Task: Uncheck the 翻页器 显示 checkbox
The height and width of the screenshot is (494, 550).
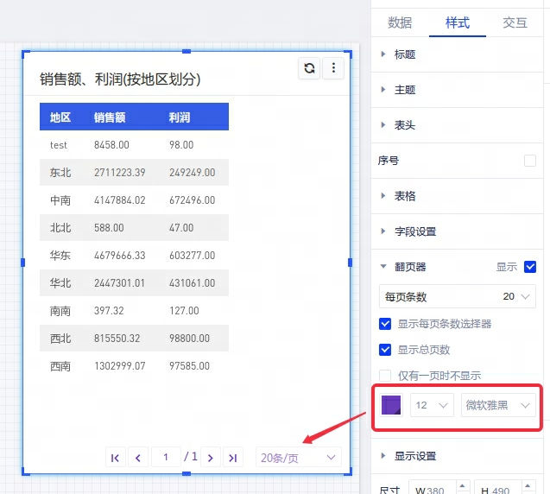Action: point(530,268)
